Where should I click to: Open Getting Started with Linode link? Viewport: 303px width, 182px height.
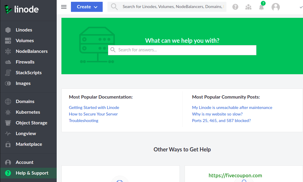94,107
